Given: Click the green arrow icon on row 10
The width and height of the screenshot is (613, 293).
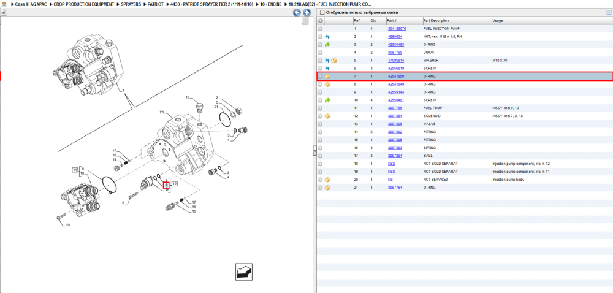Looking at the screenshot, I should pyautogui.click(x=327, y=101).
